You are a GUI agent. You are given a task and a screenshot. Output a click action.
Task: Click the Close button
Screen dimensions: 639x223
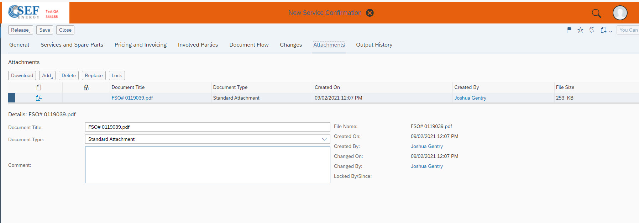(x=65, y=30)
